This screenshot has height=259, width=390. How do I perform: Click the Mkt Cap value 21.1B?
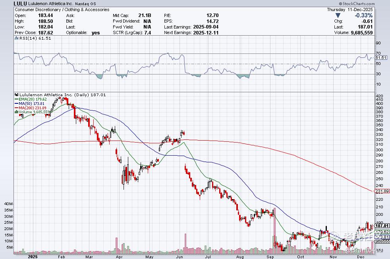[x=145, y=15]
